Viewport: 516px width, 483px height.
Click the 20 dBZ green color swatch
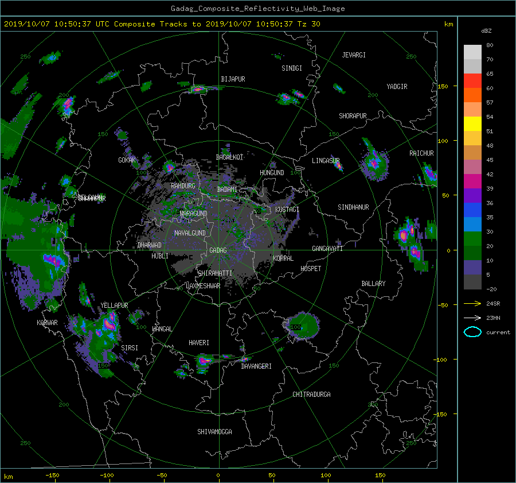click(x=472, y=239)
